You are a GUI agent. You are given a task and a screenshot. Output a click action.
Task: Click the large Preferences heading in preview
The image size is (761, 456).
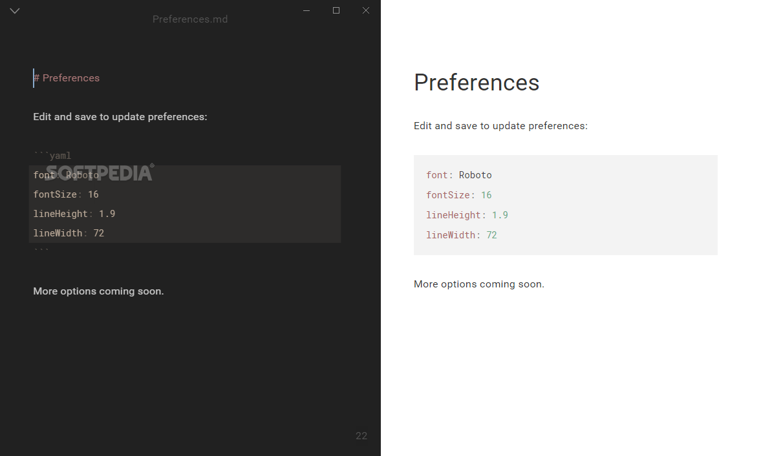pos(476,83)
